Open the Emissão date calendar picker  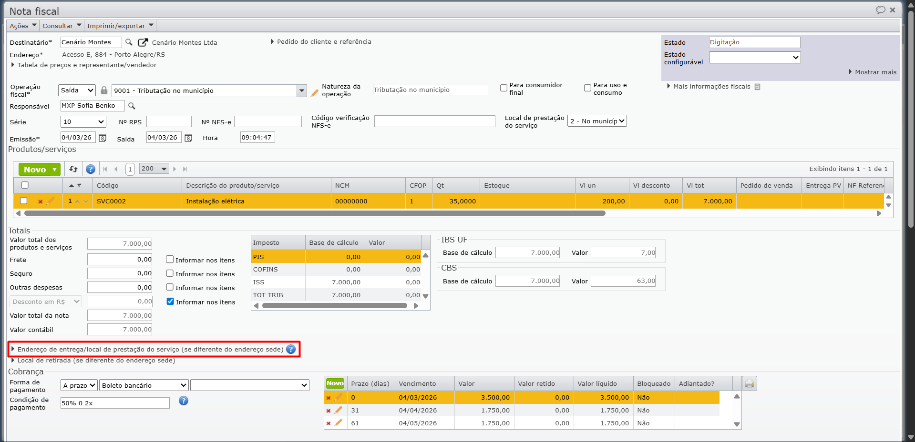[x=103, y=138]
